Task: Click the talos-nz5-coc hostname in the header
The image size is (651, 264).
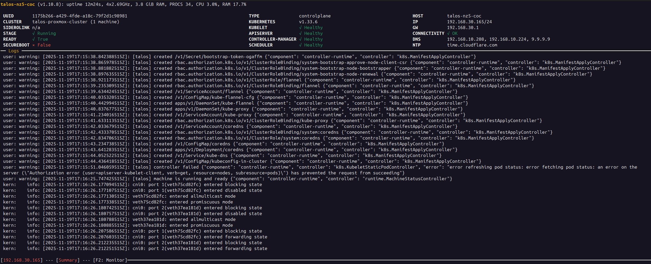Action: (x=18, y=4)
